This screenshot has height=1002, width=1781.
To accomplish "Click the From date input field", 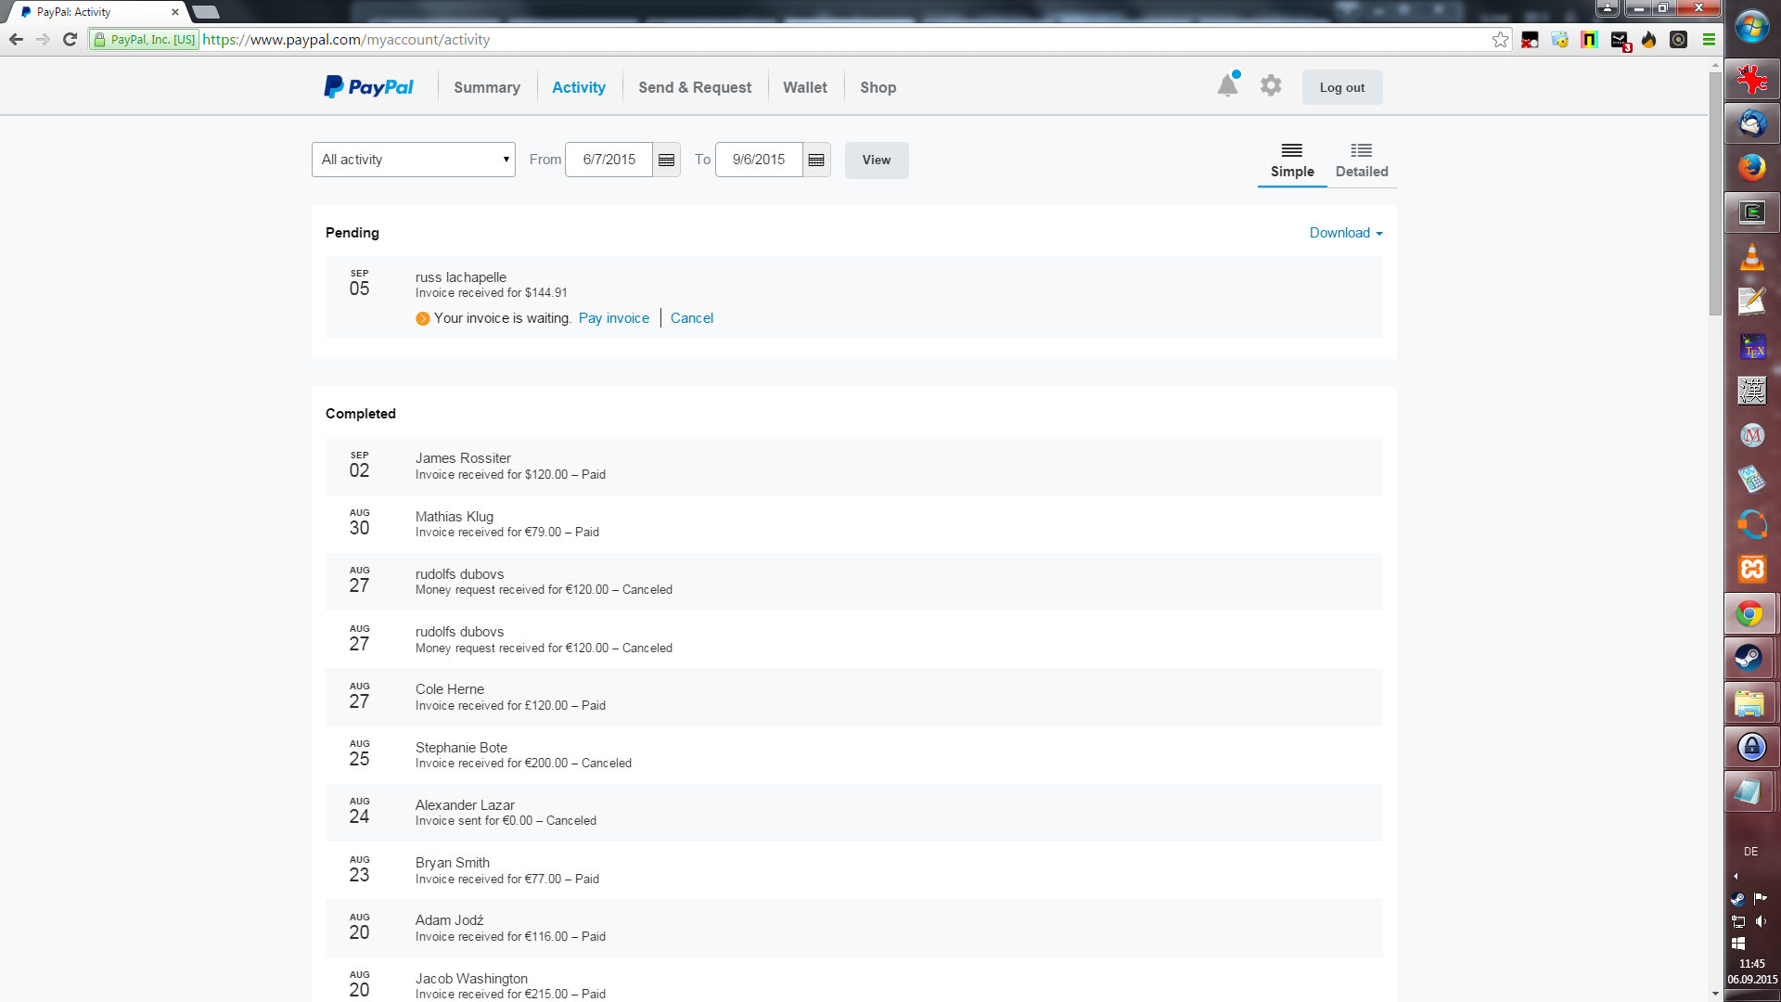I will 609,160.
